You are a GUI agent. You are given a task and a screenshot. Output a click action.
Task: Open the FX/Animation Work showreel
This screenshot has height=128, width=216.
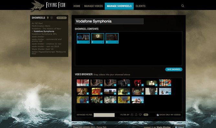pyautogui.click(x=41, y=26)
